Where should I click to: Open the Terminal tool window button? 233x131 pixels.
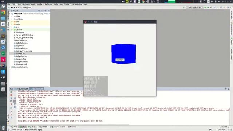point(72,127)
